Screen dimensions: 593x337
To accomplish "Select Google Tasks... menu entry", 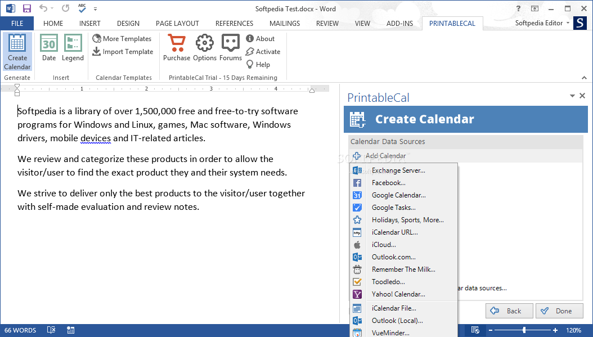I will click(403, 208).
